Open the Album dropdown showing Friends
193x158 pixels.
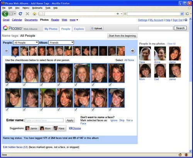tap(61, 43)
